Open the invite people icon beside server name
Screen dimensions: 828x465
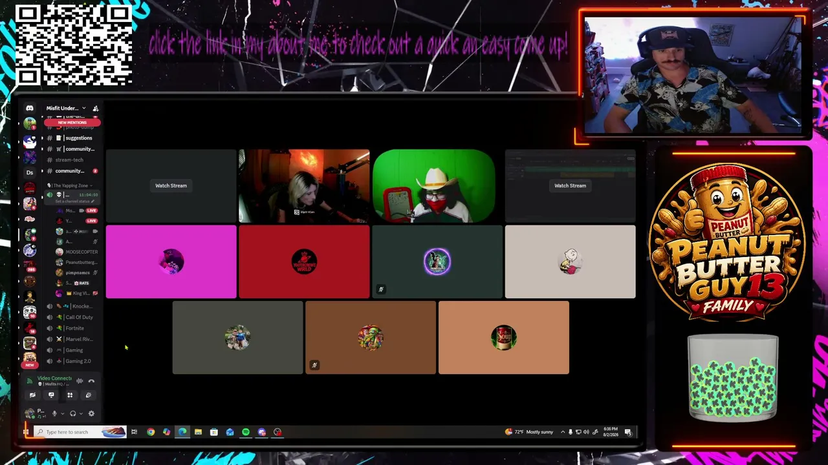(x=95, y=108)
